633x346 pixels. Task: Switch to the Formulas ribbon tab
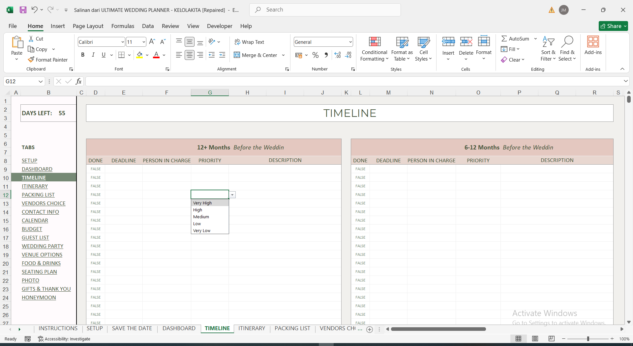[x=123, y=26]
